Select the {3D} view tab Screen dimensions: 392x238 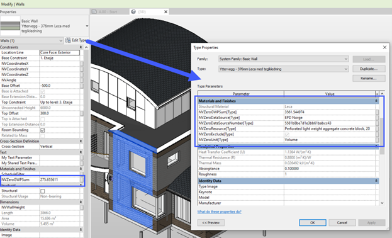pyautogui.click(x=149, y=12)
